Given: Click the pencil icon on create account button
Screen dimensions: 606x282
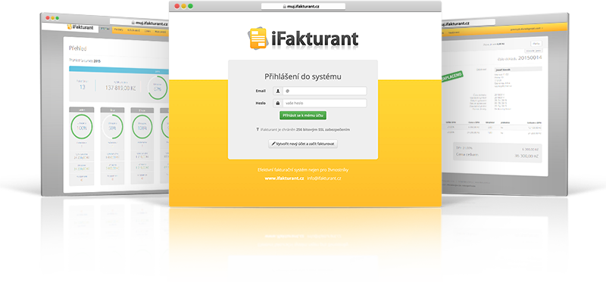Looking at the screenshot, I should tap(273, 144).
